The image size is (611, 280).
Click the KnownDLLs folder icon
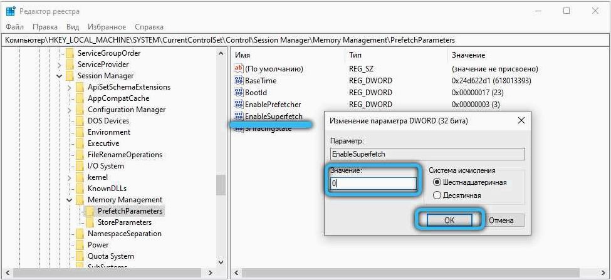(x=80, y=189)
